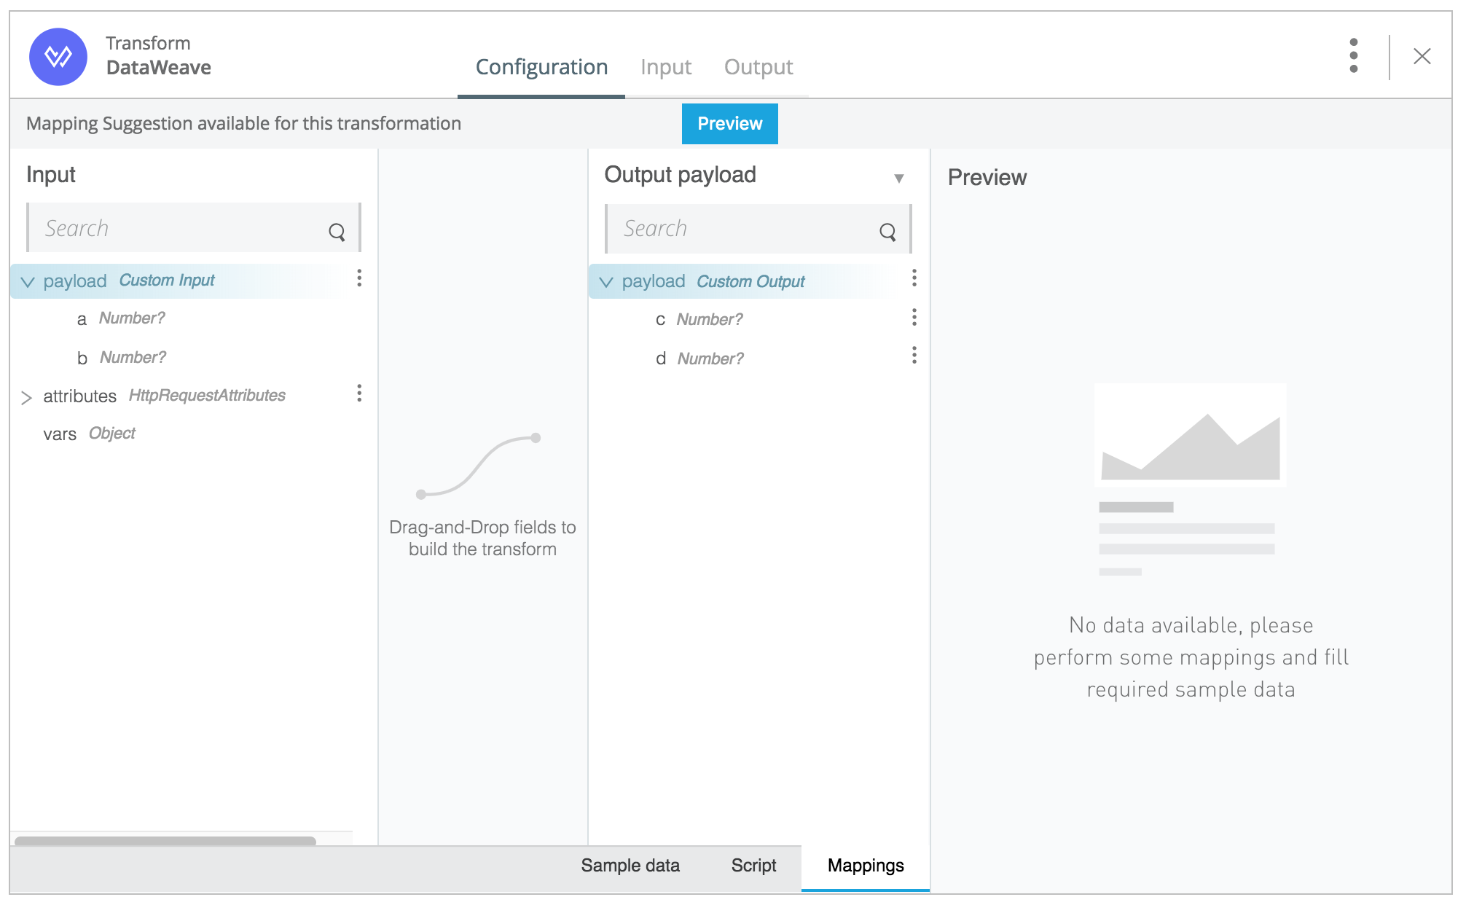
Task: Click the Input search magnifier icon
Action: coord(337,232)
